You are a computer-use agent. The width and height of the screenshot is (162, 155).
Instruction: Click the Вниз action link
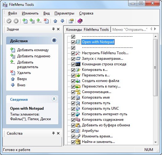[21, 85]
